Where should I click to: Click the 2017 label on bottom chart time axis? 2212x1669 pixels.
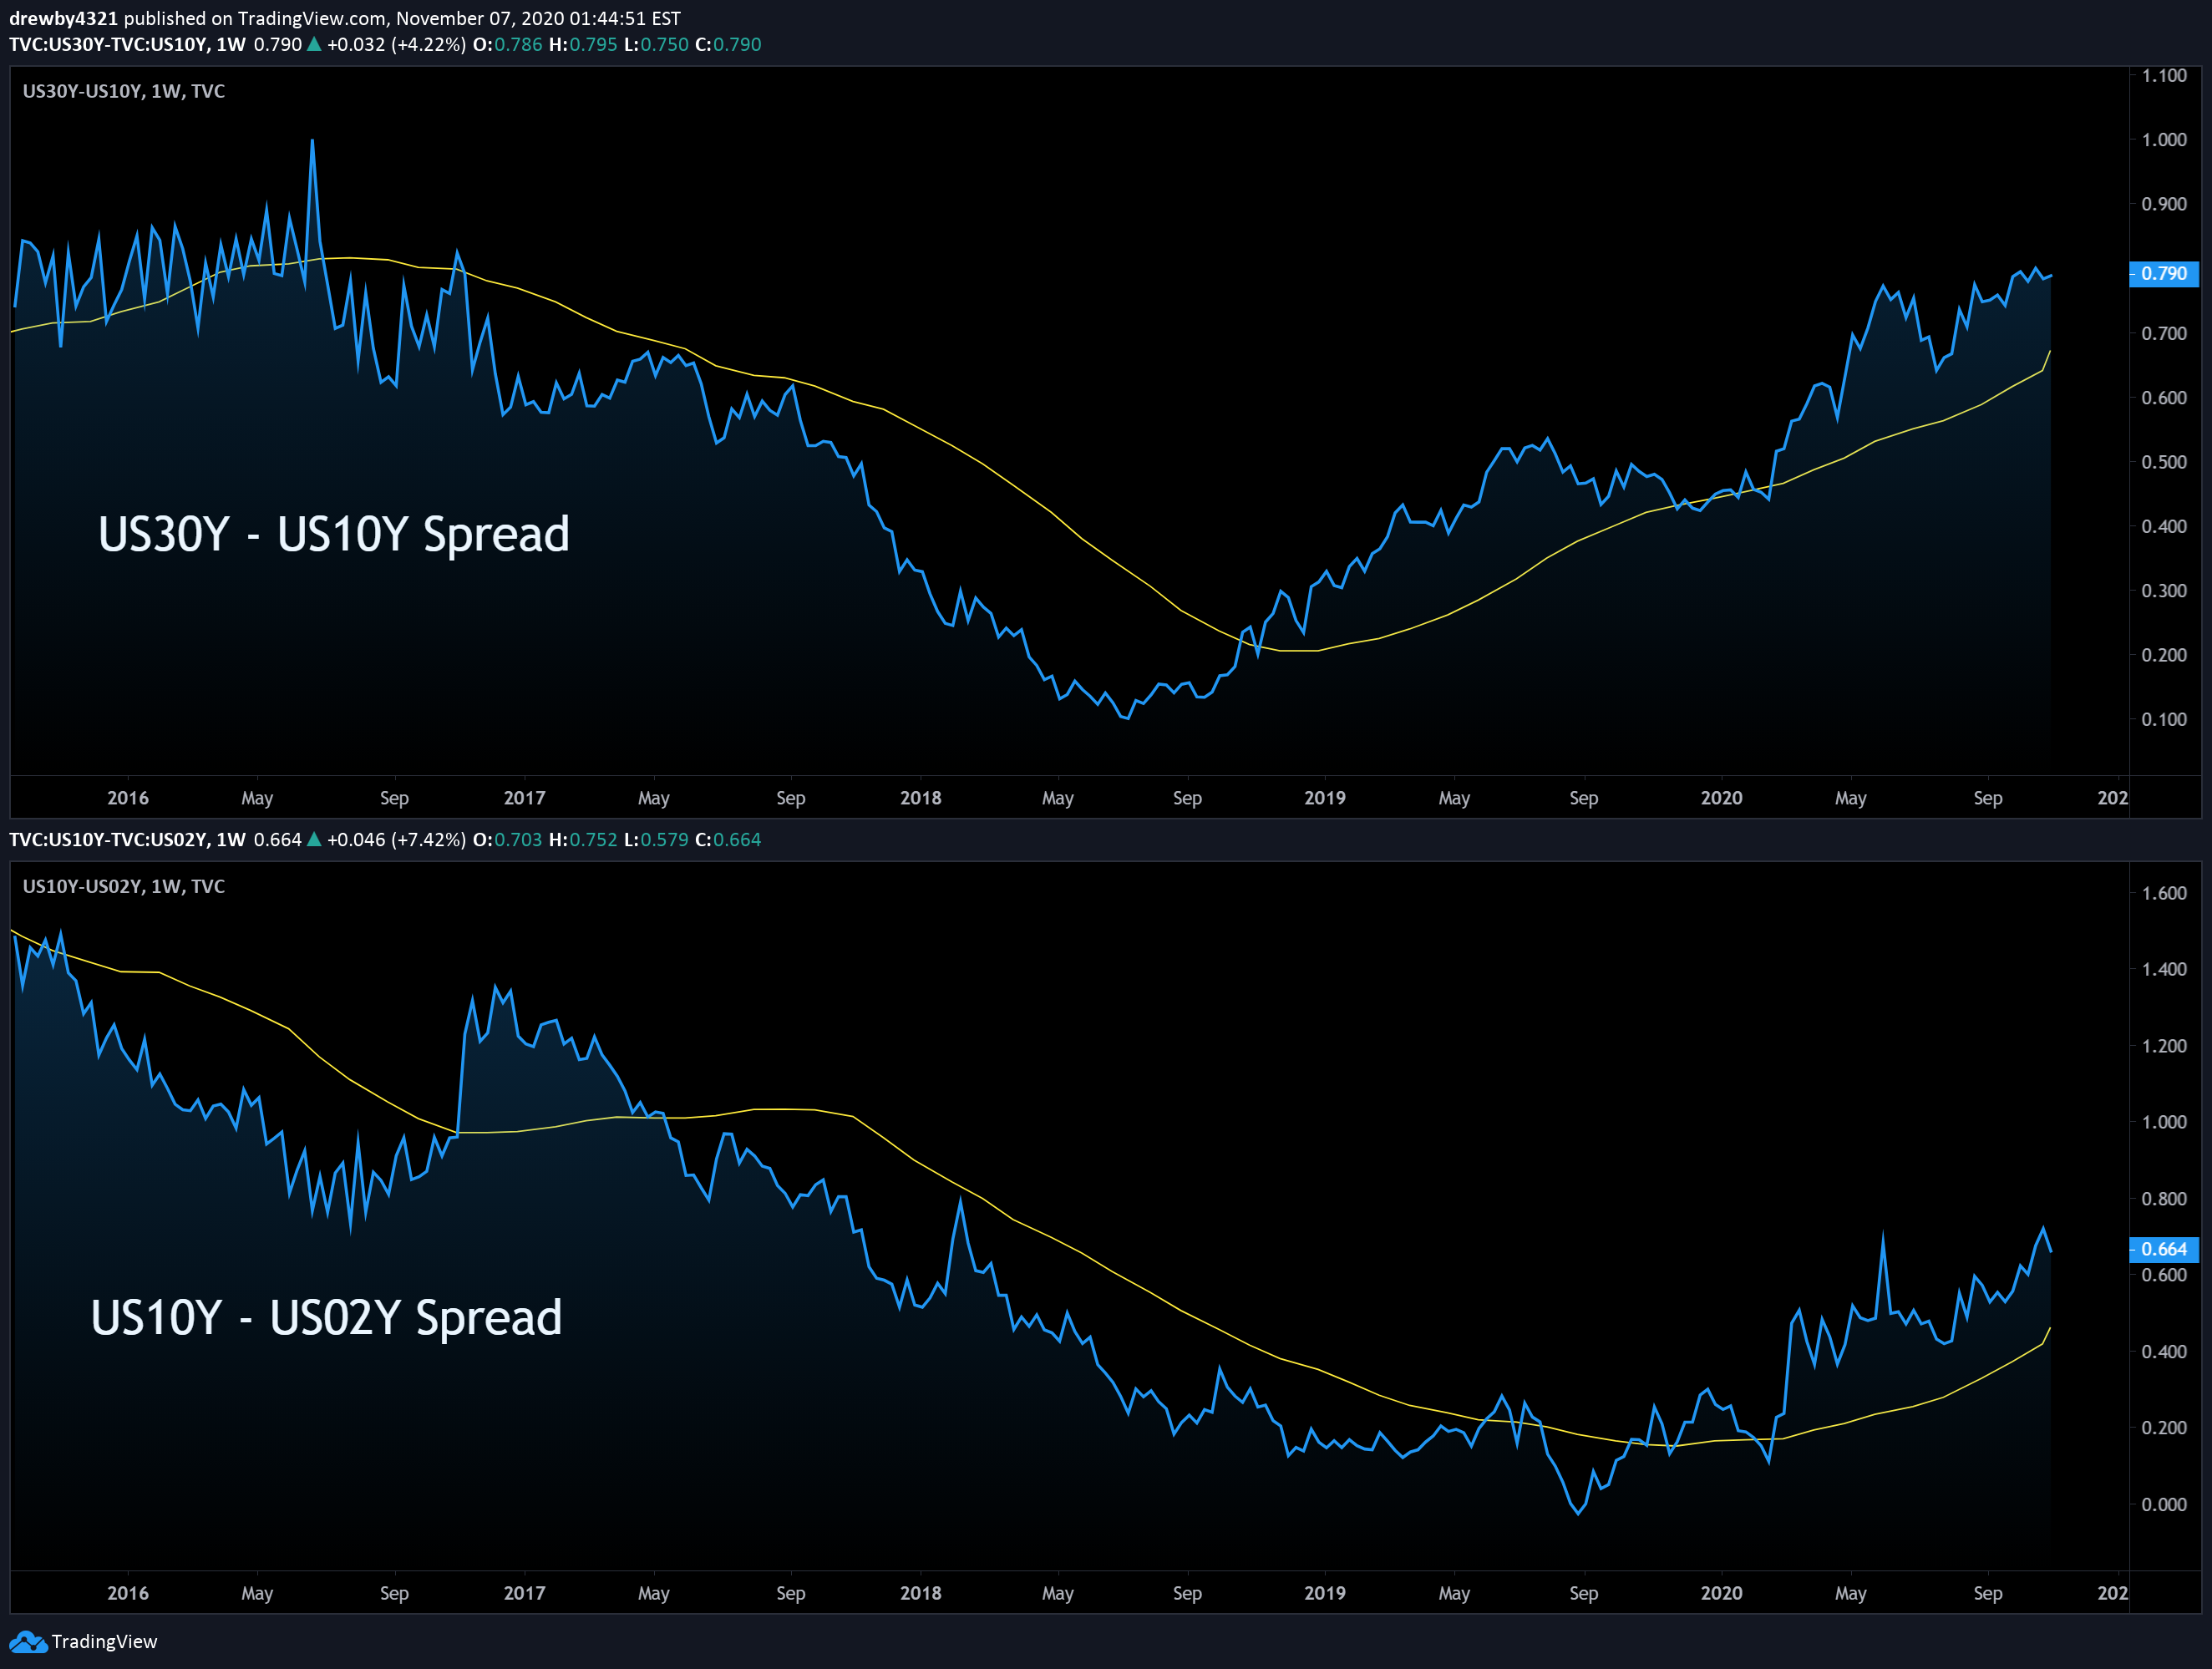pos(524,1593)
